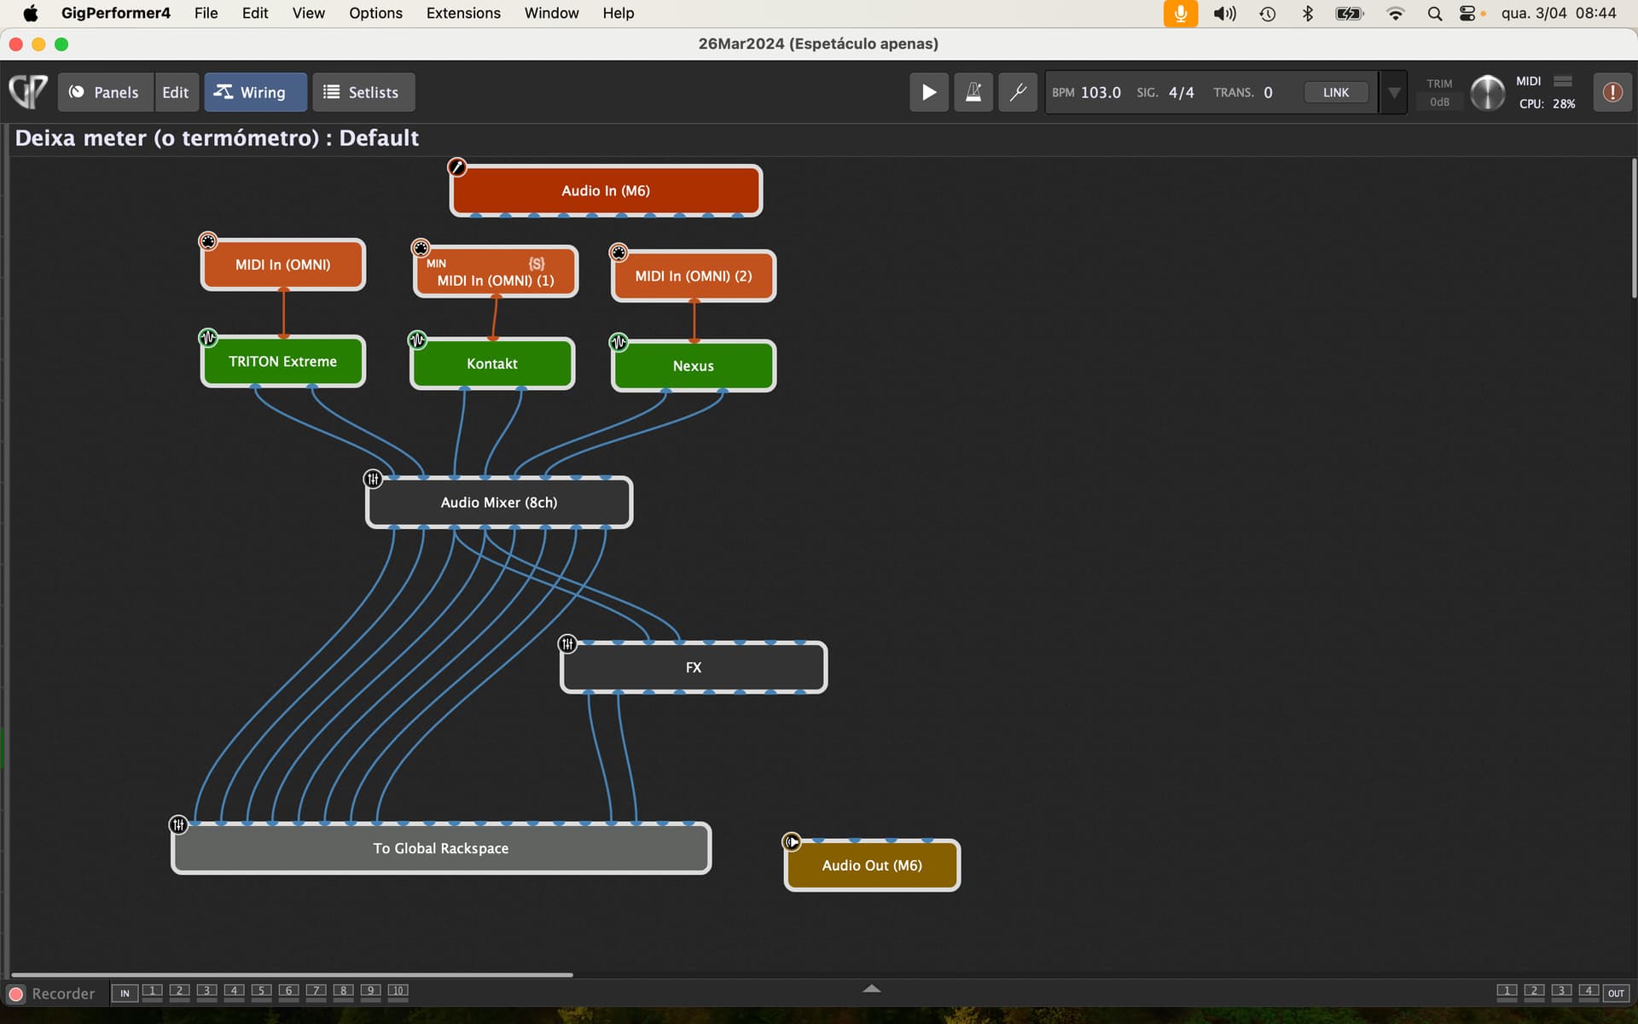The height and width of the screenshot is (1024, 1638).
Task: Toggle input meter channel 1
Action: [153, 992]
